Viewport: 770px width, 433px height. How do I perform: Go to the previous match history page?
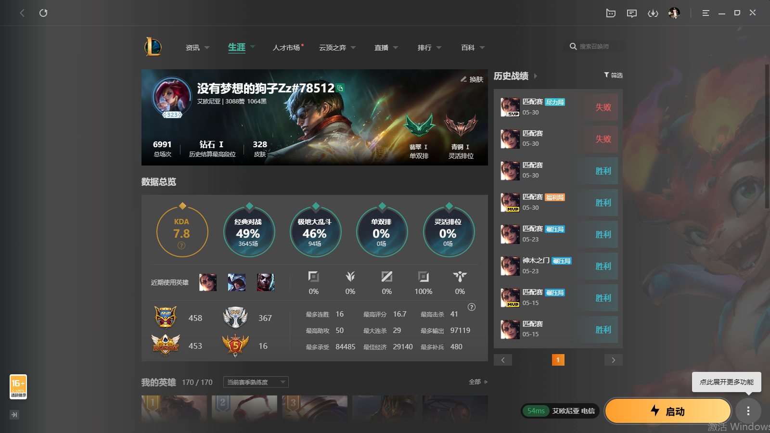(503, 360)
